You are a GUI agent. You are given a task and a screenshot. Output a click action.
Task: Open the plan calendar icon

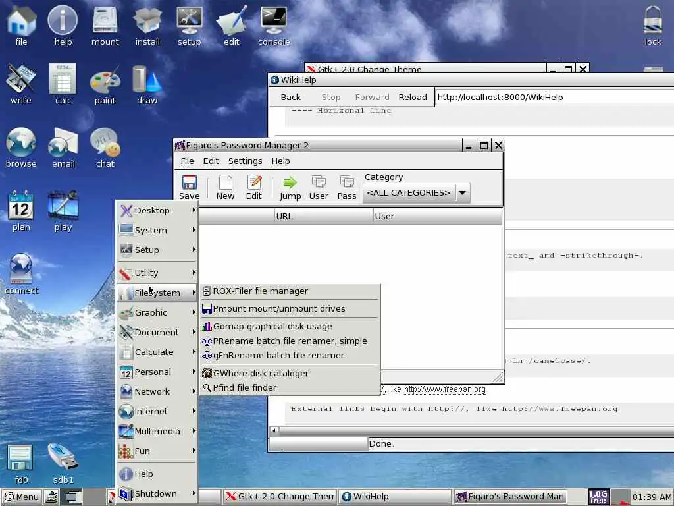pyautogui.click(x=21, y=211)
